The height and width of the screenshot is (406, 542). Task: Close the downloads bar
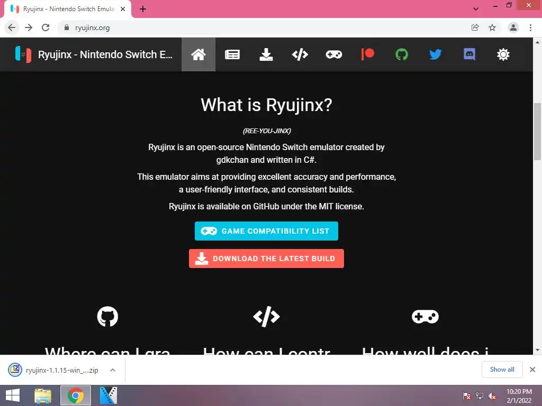(532, 370)
